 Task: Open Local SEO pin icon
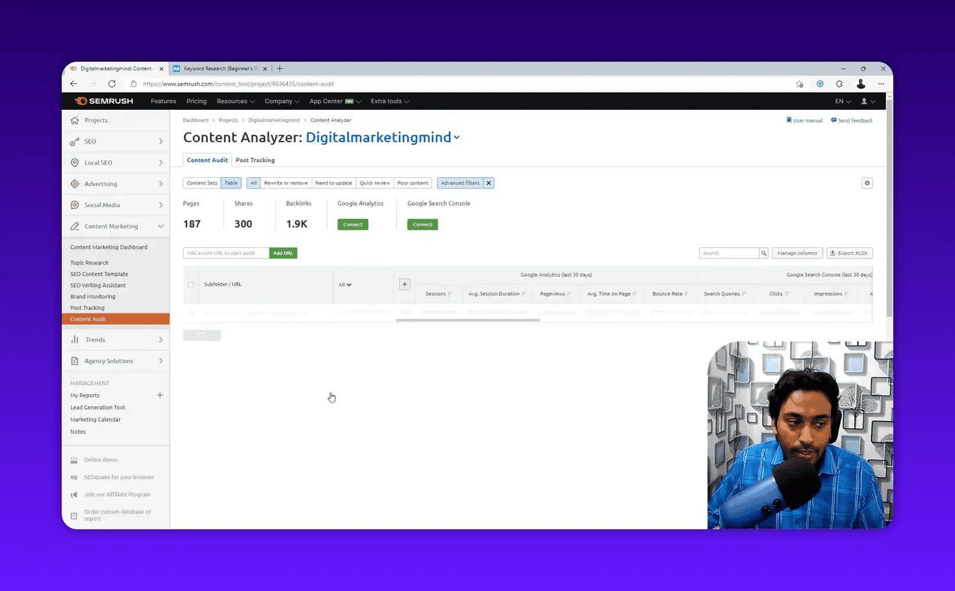click(75, 162)
